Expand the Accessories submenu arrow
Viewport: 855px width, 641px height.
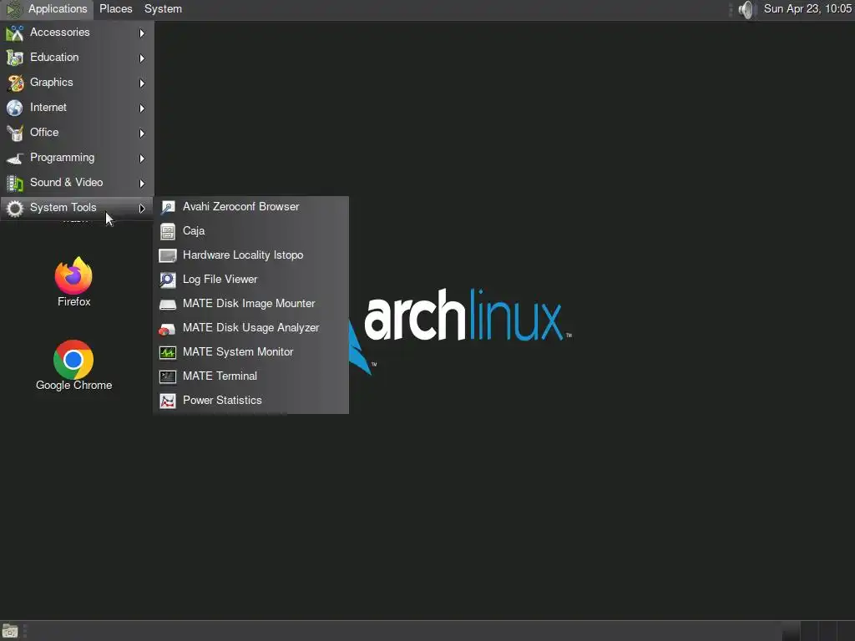pyautogui.click(x=142, y=33)
